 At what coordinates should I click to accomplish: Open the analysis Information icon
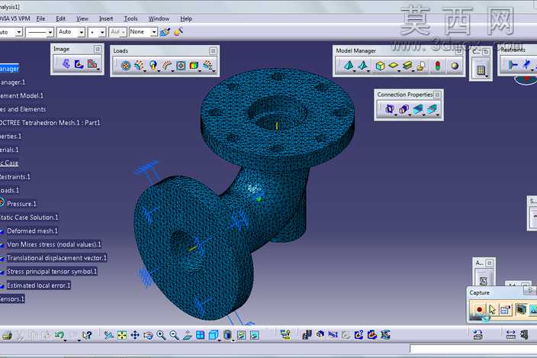[359, 334]
